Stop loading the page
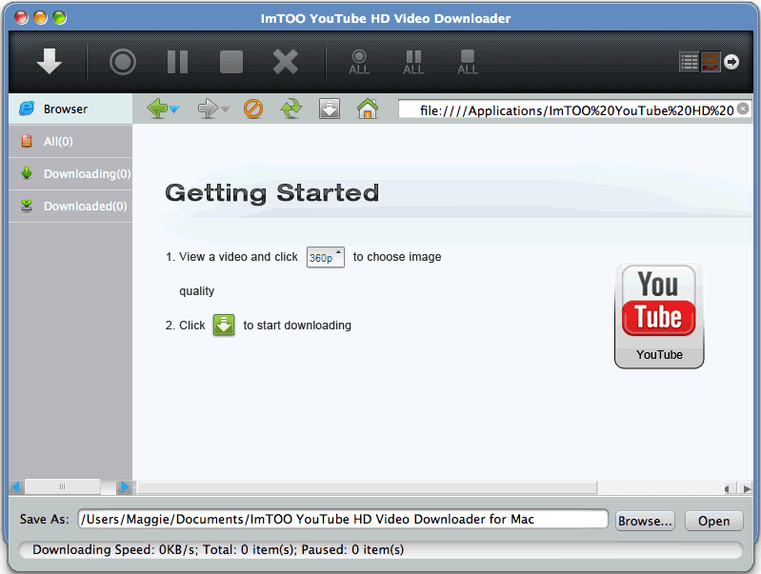 [252, 109]
